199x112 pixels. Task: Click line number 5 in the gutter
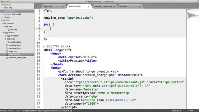click(x=39, y=25)
